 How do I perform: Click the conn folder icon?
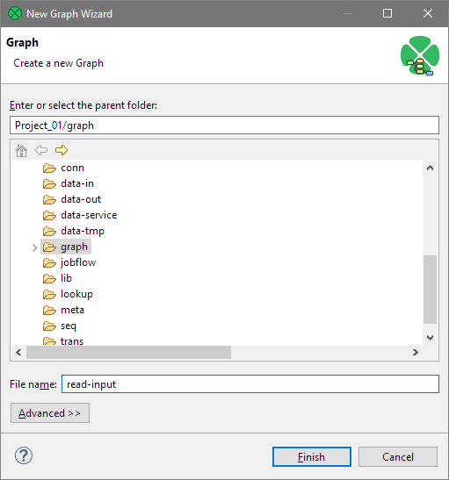49,168
